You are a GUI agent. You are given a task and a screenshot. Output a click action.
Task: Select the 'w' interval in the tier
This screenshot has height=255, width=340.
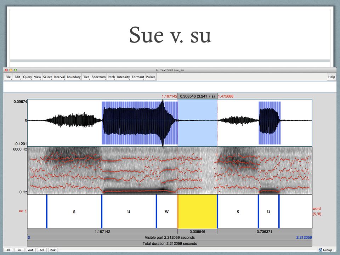[167, 211]
